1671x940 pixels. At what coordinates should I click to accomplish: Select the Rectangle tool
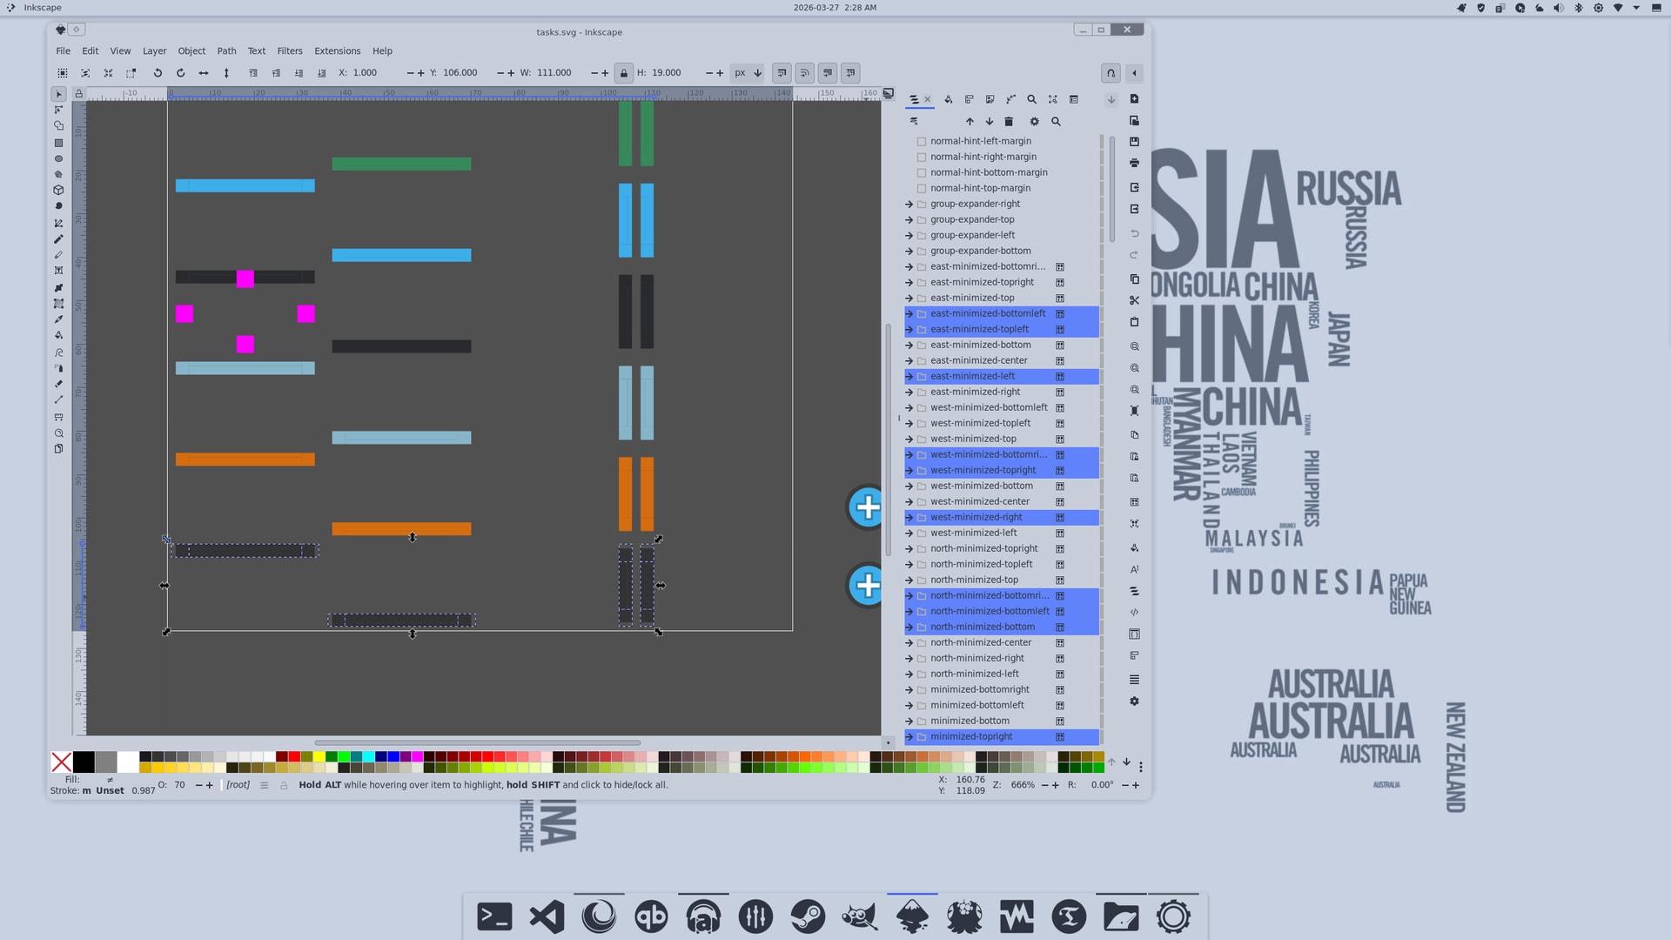(58, 143)
